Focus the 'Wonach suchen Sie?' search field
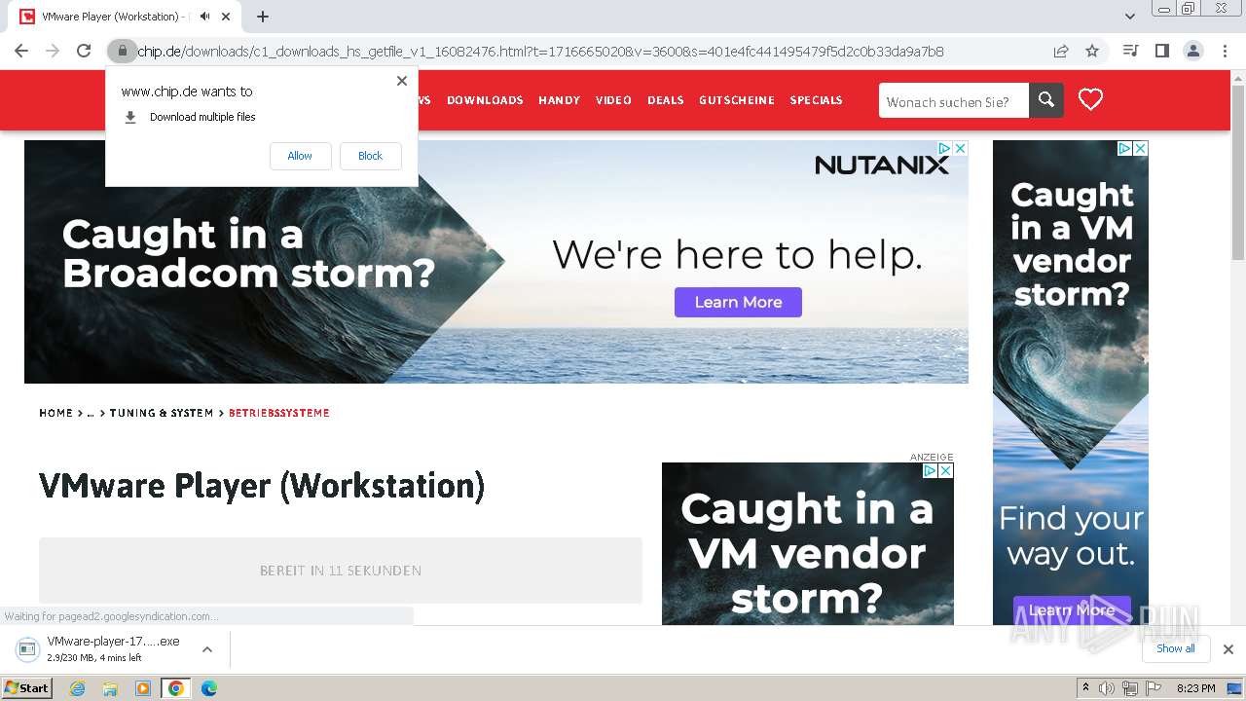Screen dimensions: 1246x701 (x=953, y=100)
